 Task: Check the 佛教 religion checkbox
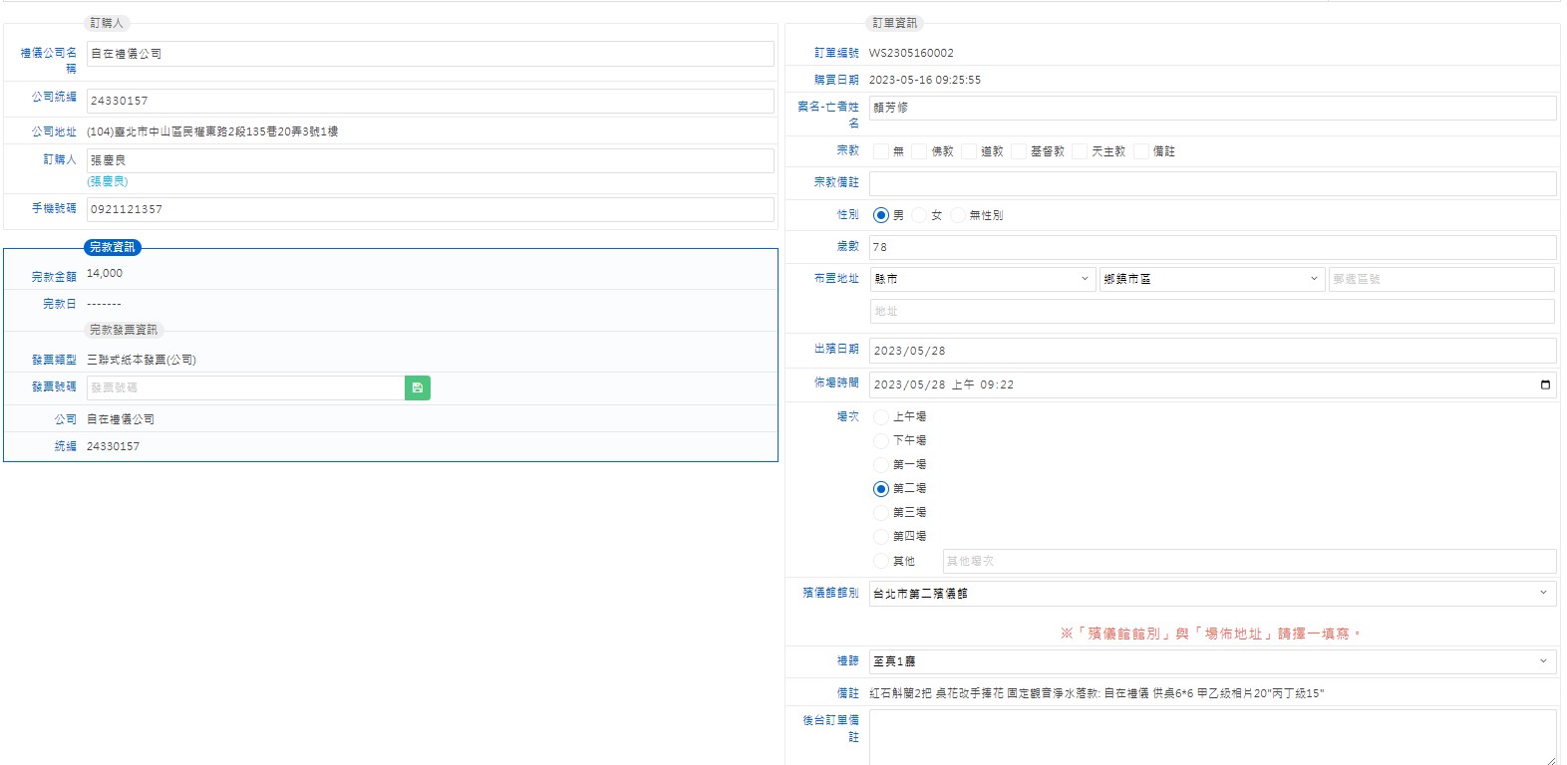919,151
